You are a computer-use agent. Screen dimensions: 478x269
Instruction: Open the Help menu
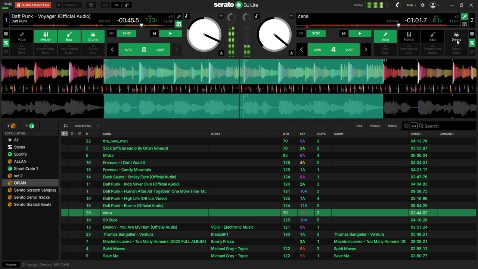click(x=412, y=5)
